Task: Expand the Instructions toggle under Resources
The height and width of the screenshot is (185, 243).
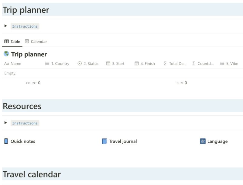Action: tap(6, 123)
